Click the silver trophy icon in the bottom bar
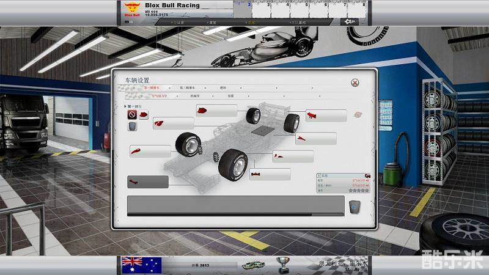This screenshot has width=489, height=275. [x=283, y=265]
